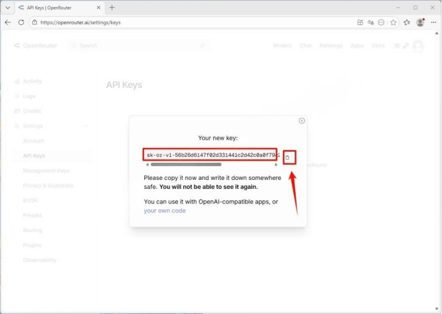Click the OpenRouter logo
The width and height of the screenshot is (442, 314).
(x=36, y=46)
